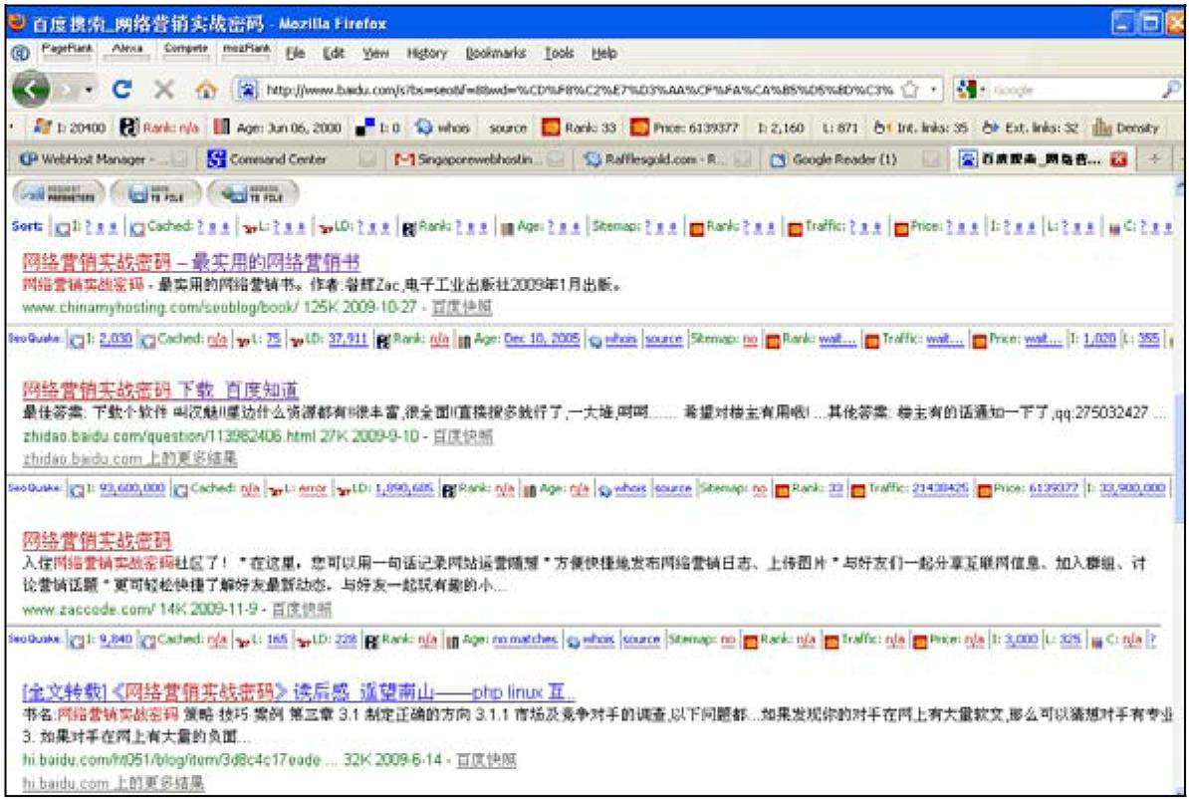Image resolution: width=1189 pixels, height=800 pixels.
Task: Switch to the WebHost Manager tab
Action: (x=104, y=159)
